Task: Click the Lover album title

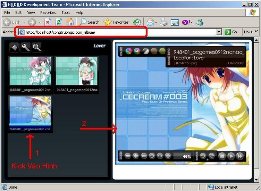Action: click(100, 46)
